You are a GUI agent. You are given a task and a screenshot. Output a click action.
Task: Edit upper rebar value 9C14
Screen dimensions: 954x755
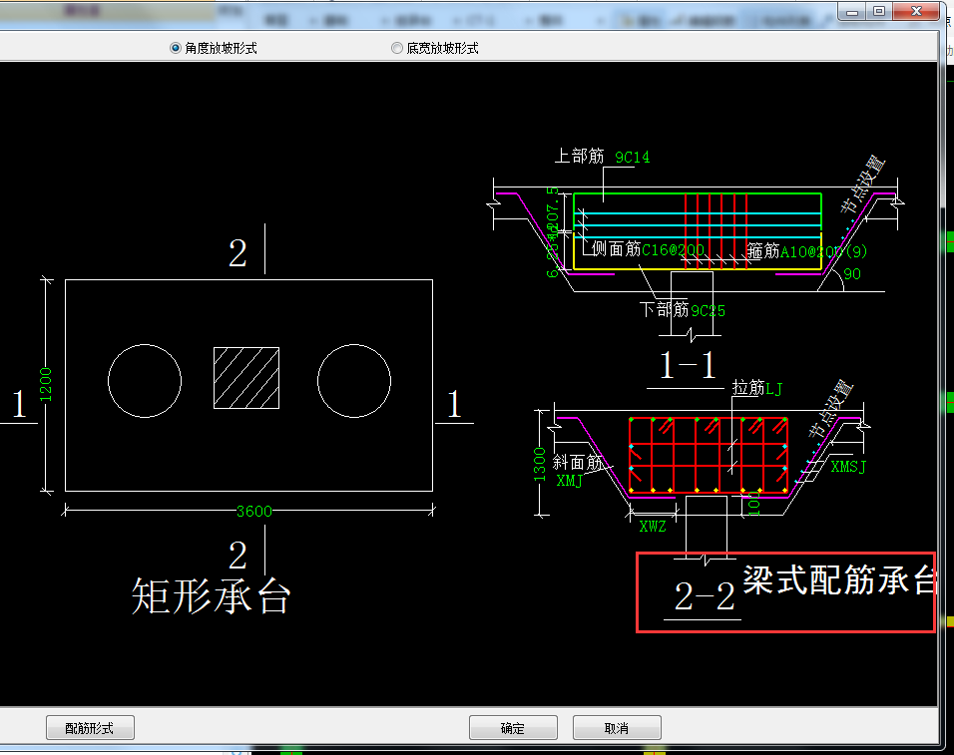pos(632,158)
